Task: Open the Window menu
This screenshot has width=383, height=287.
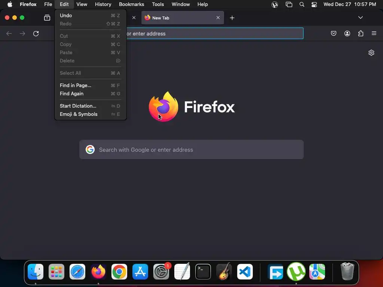Action: (x=181, y=4)
